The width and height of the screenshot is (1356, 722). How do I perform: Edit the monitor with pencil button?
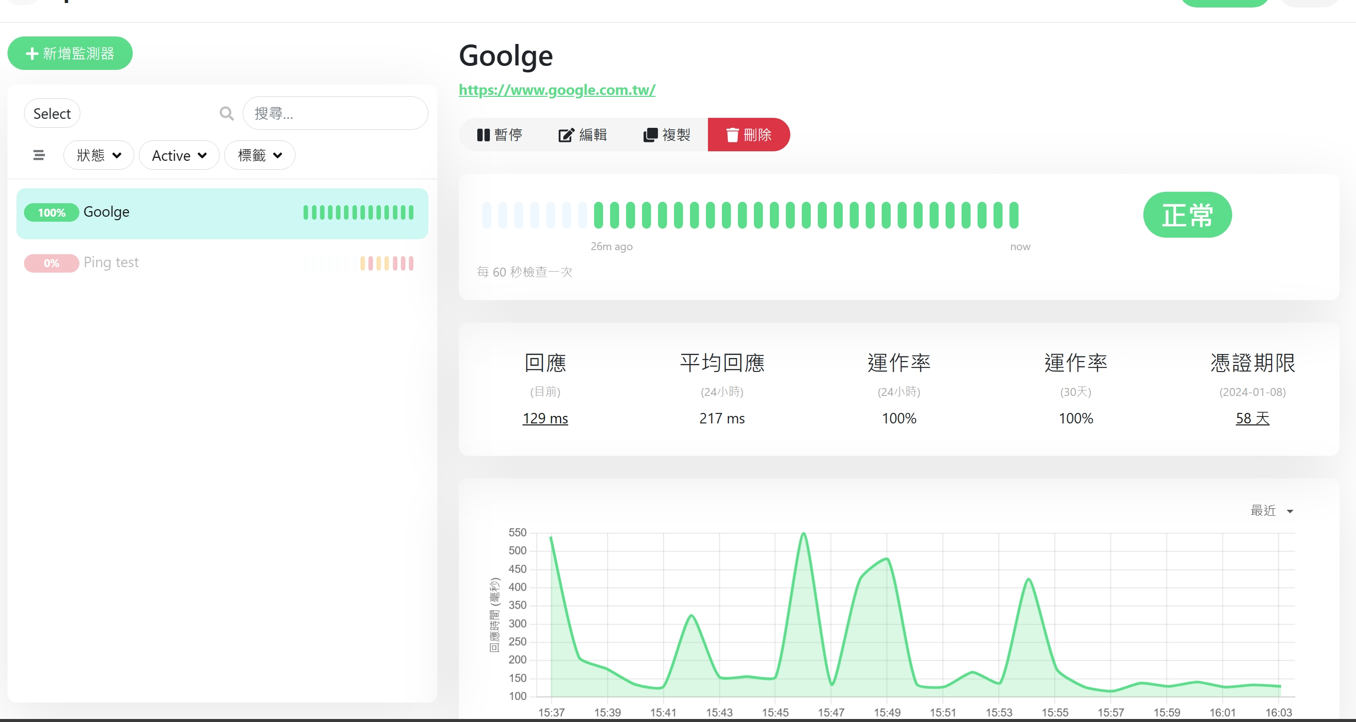[x=582, y=135]
